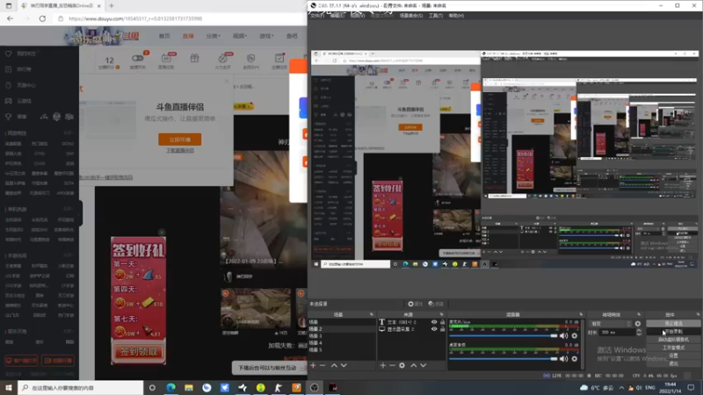This screenshot has width=703, height=395.
Task: Click the orange start-streaming button in Douyu dialog
Action: click(180, 140)
